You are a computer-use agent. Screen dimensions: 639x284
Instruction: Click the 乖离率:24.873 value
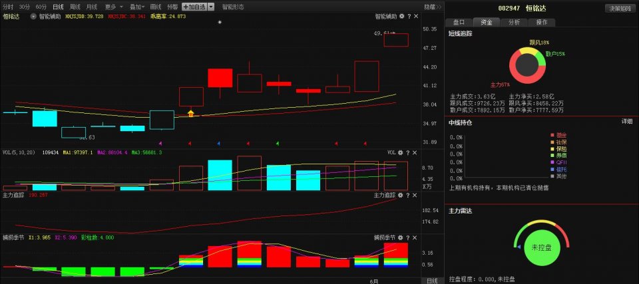point(168,17)
